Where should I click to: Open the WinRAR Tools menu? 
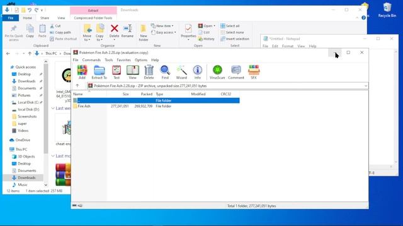[x=109, y=60]
